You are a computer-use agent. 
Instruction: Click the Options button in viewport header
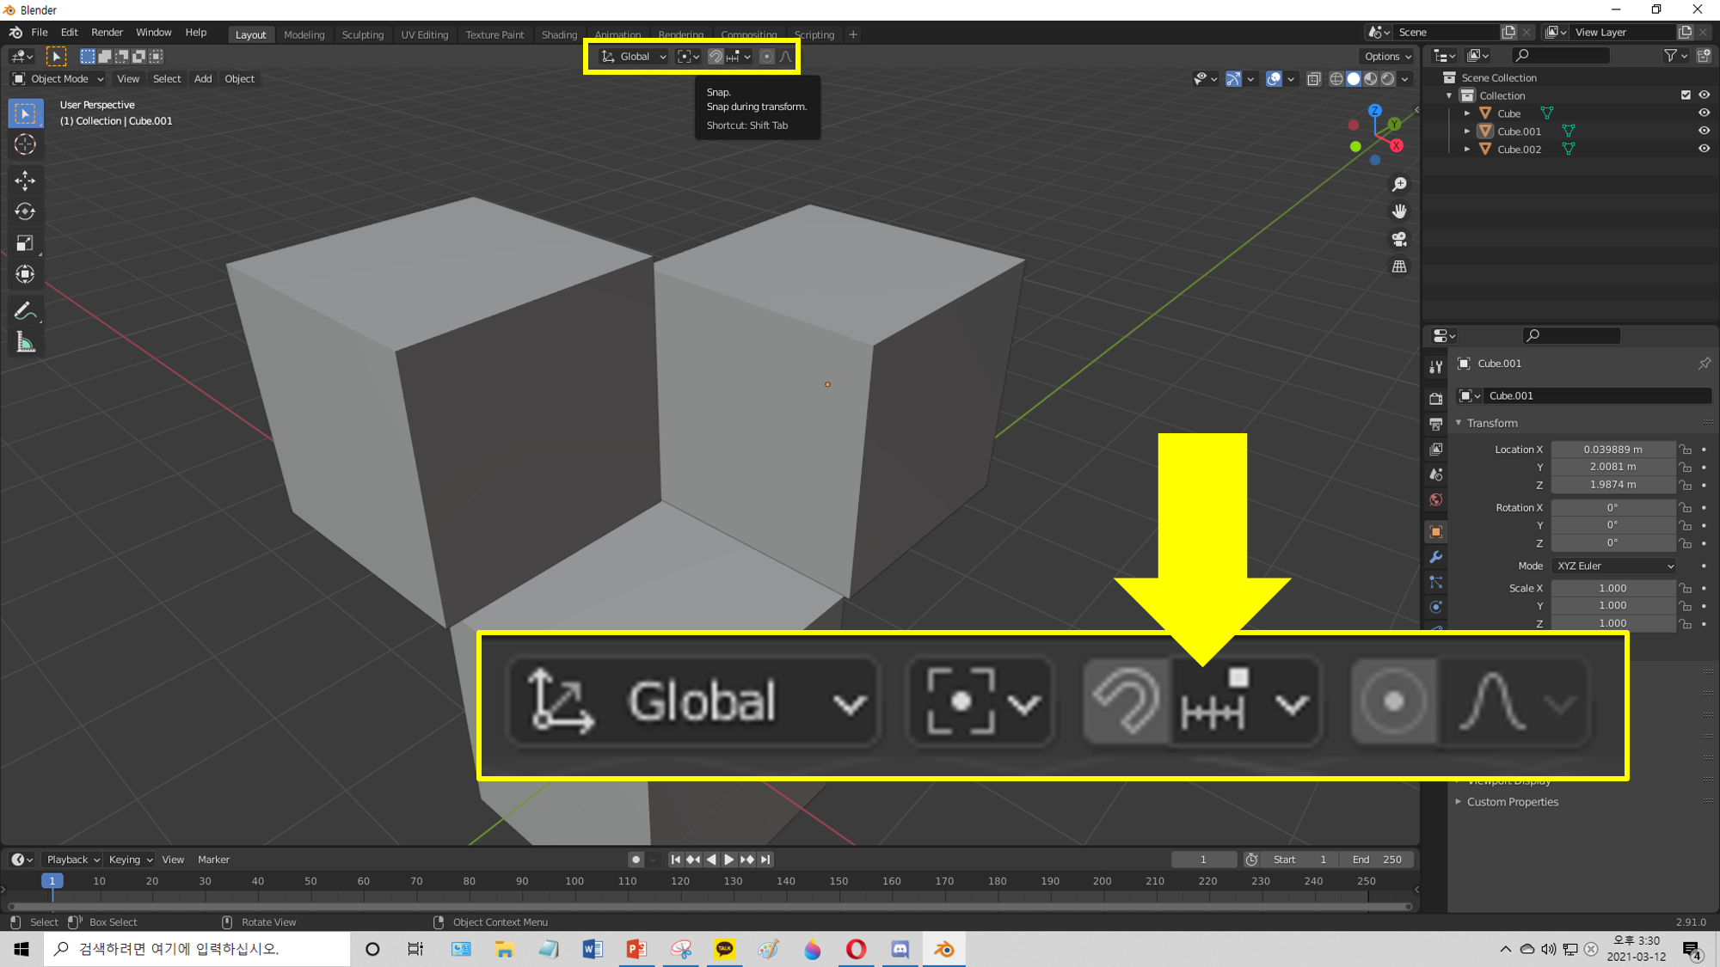[1387, 57]
